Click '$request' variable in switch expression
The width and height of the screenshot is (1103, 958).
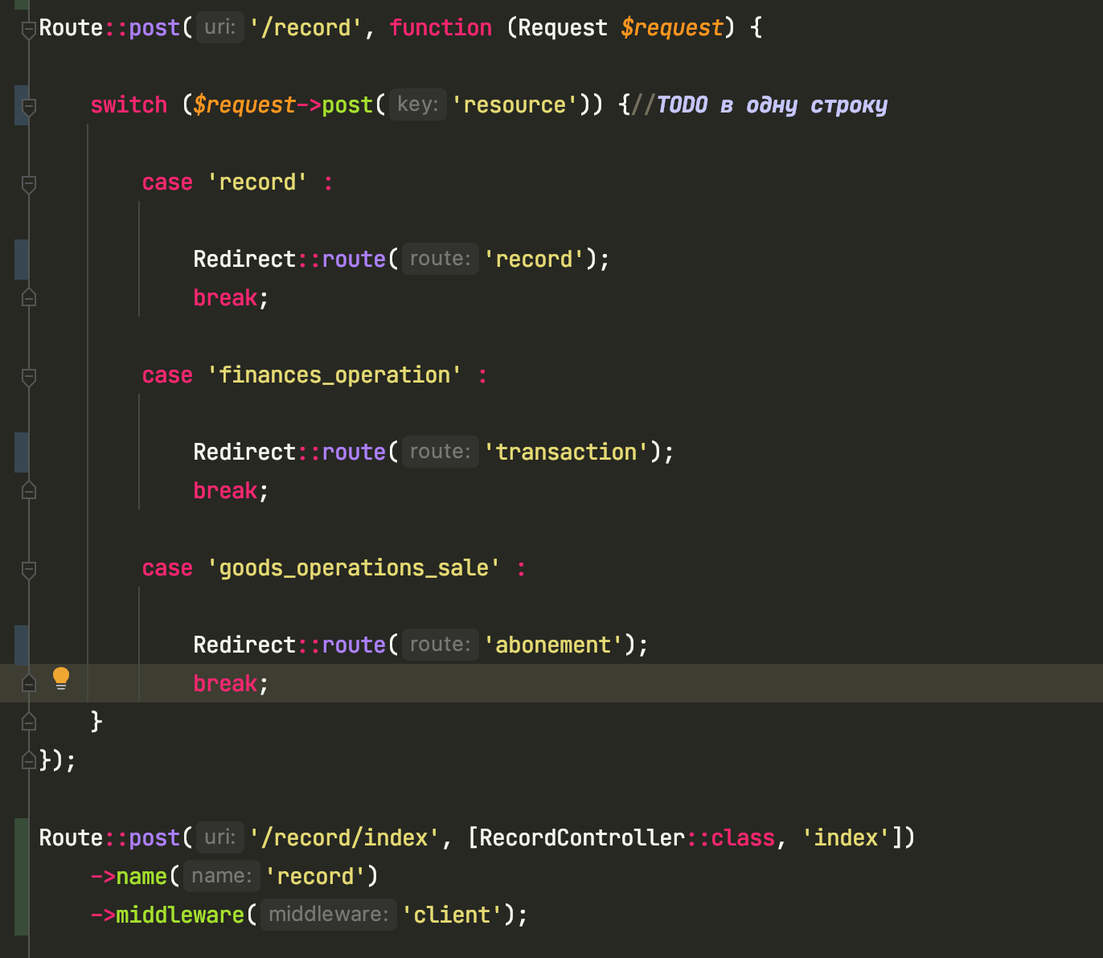pyautogui.click(x=244, y=105)
